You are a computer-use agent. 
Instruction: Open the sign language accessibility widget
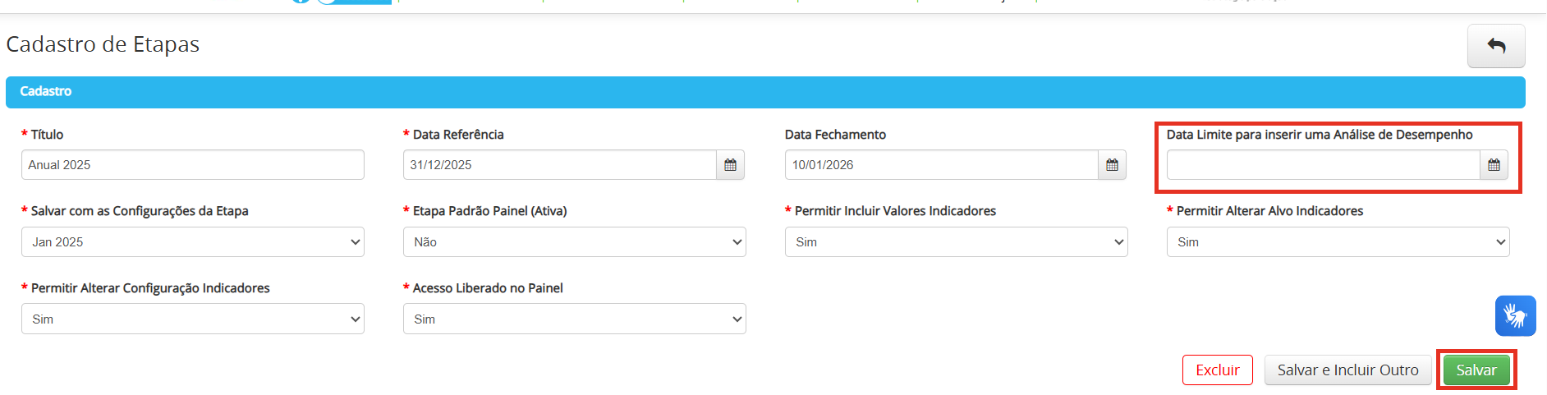click(x=1515, y=315)
